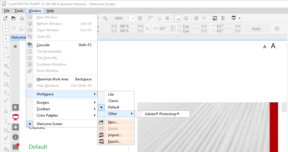Open the Tools menu
This screenshot has height=152, width=288.
pyautogui.click(x=19, y=11)
